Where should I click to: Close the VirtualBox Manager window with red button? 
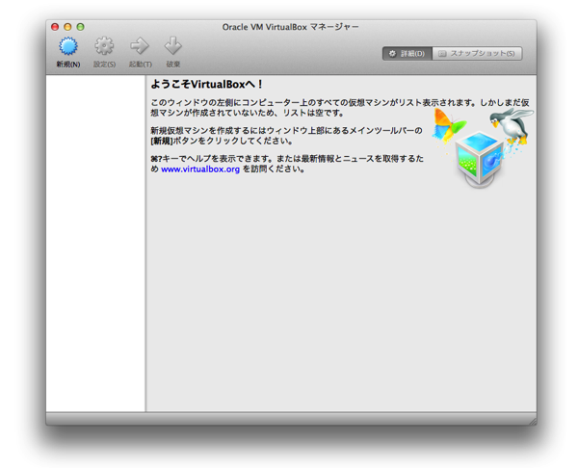55,27
